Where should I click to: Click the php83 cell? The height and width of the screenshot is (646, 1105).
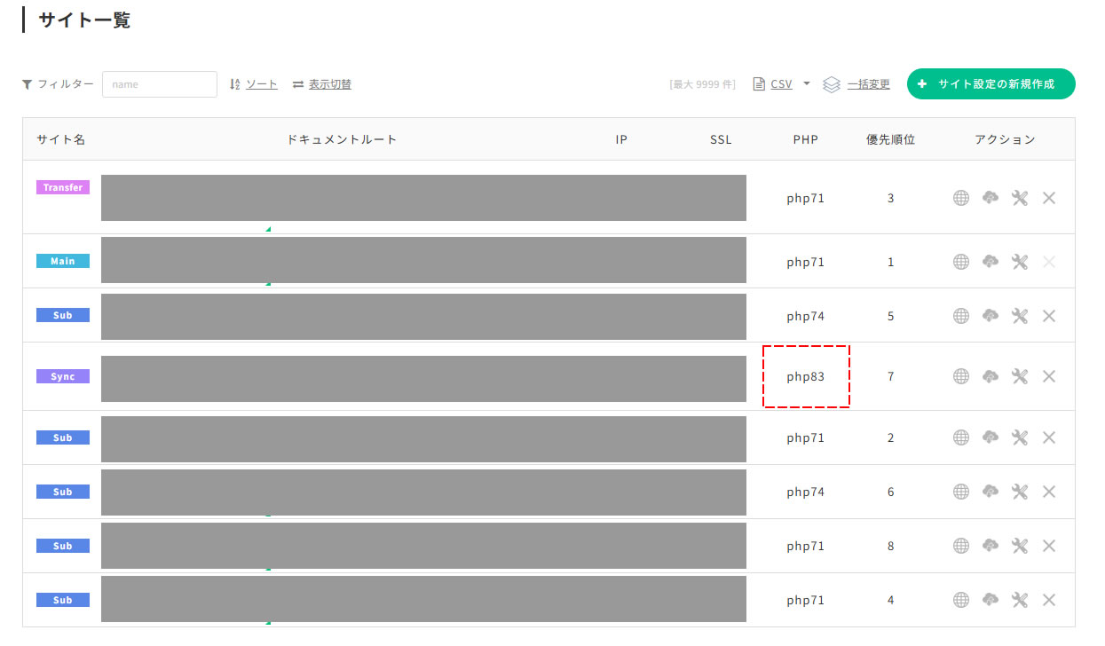click(x=806, y=376)
